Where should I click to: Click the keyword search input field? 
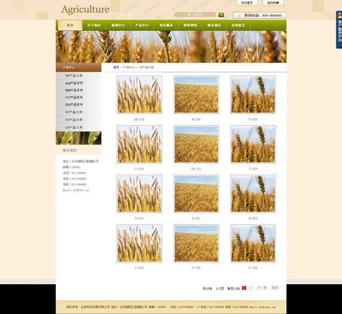[x=195, y=15]
